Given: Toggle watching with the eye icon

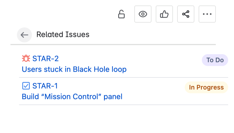Looking at the screenshot, I should point(143,14).
